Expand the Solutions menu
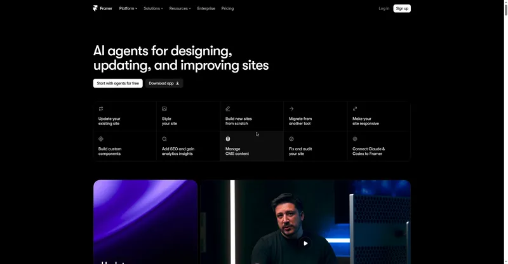Image resolution: width=508 pixels, height=264 pixels. tap(153, 8)
